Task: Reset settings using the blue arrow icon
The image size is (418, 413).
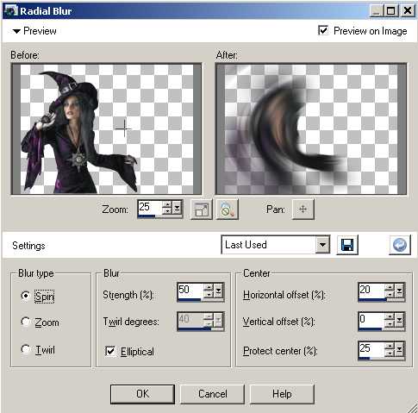Action: (400, 245)
